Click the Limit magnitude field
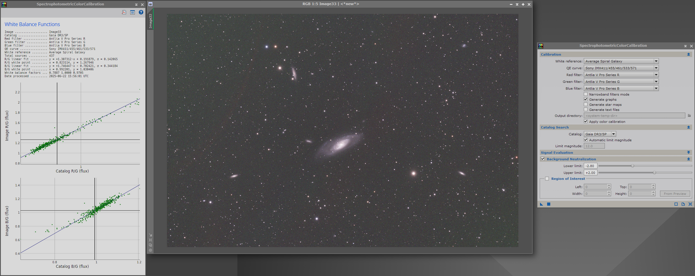 coord(594,146)
